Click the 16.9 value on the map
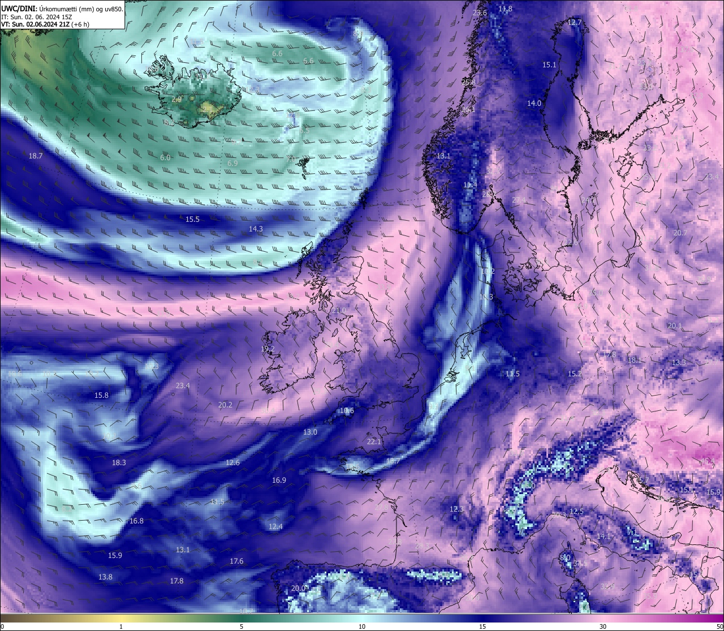This screenshot has height=631, width=724. (x=279, y=480)
